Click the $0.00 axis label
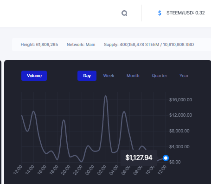Screen dimensions: 211x184 (175, 162)
